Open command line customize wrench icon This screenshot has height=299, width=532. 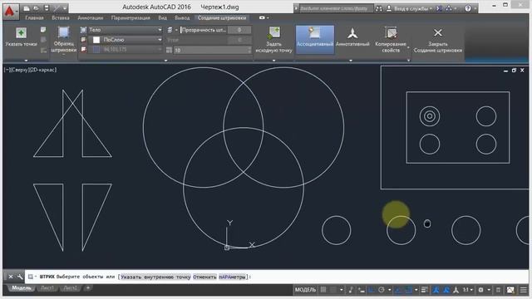[20, 277]
